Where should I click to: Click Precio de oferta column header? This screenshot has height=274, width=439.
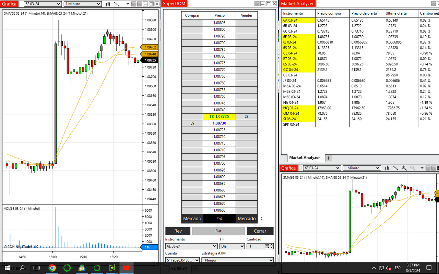tap(367, 13)
